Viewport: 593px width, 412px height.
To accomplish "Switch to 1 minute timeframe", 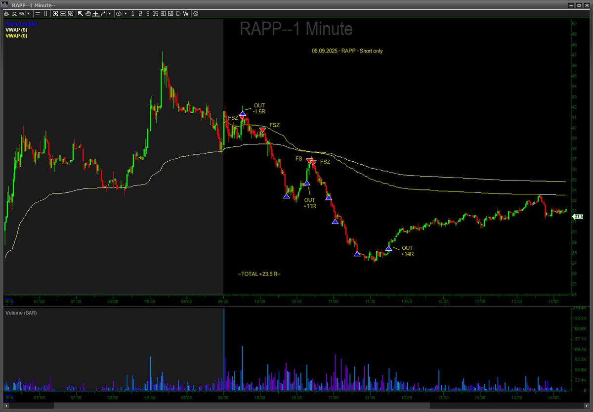I will tap(132, 14).
